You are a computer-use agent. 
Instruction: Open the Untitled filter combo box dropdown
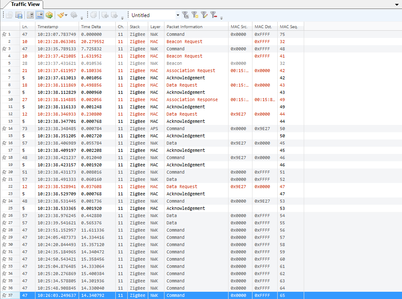coord(178,15)
